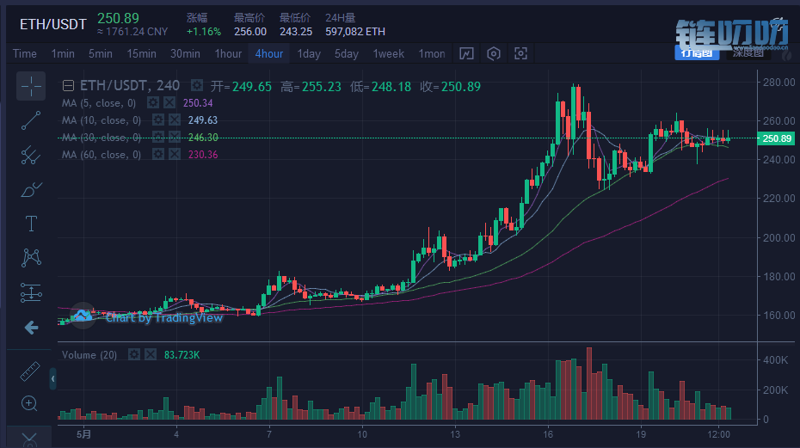Open chart settings hexagon icon
This screenshot has height=448, width=800.
point(494,53)
